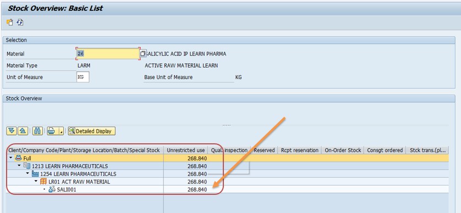Click the Material input field containing 26
461x213 pixels.
click(107, 54)
